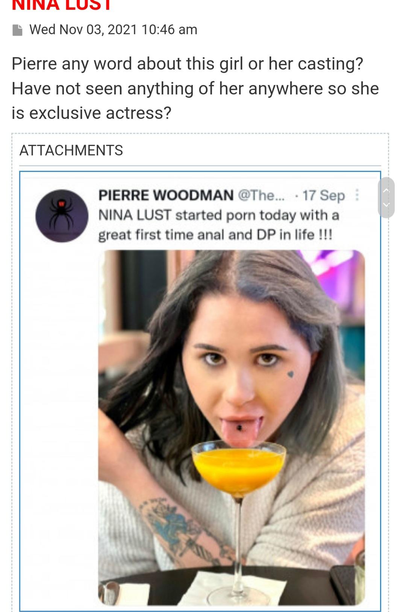
Task: Open the tweet's three-dot options menu
Action: 357,195
